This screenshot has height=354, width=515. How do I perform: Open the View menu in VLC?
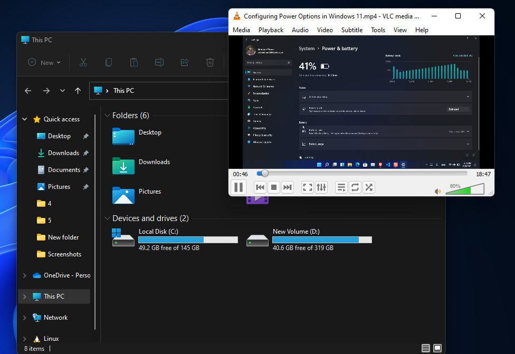pyautogui.click(x=400, y=30)
